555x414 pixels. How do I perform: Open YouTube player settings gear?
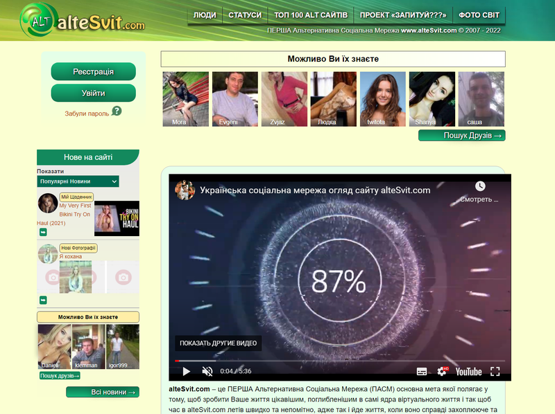tap(442, 371)
